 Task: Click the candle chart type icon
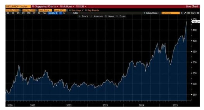(x=64, y=13)
